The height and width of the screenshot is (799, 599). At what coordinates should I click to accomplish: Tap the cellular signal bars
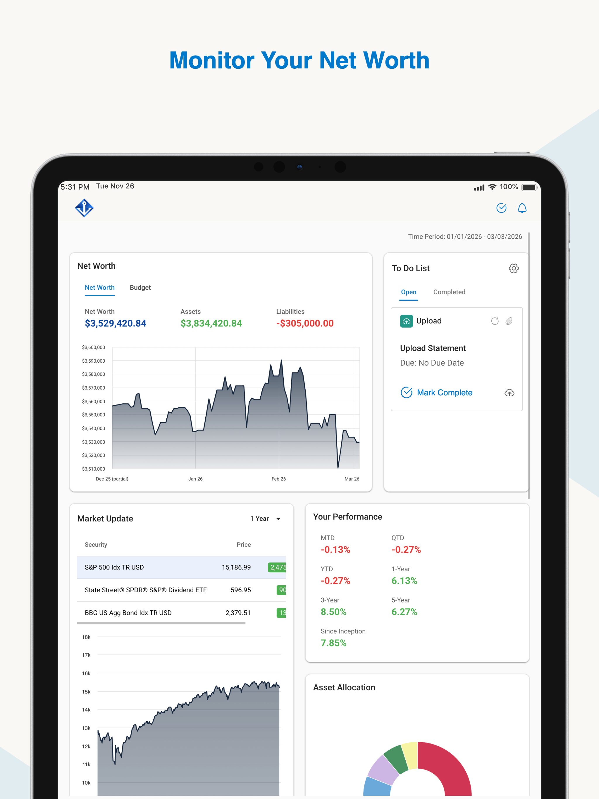479,187
